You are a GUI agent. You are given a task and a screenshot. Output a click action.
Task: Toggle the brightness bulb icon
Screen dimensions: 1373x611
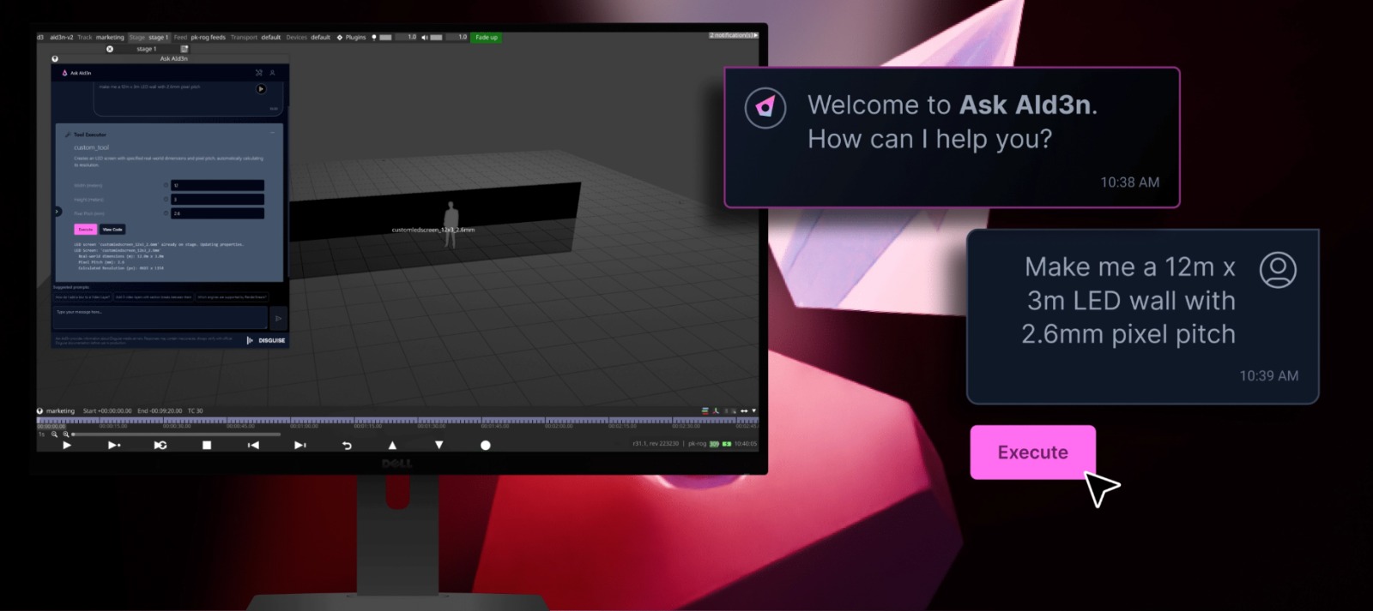click(374, 38)
